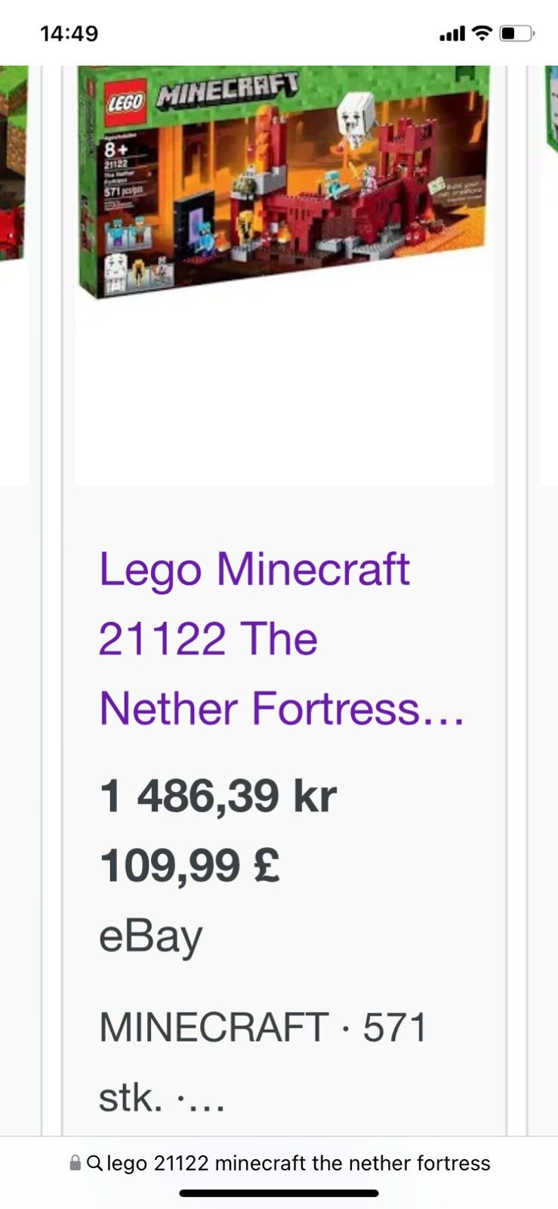558x1209 pixels.
Task: Click the Minecraft logo on product box
Action: coord(227,91)
